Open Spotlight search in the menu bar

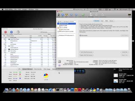[132, 10]
